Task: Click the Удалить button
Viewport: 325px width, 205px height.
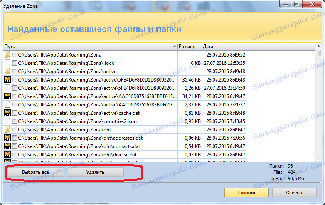Action: coord(96,172)
